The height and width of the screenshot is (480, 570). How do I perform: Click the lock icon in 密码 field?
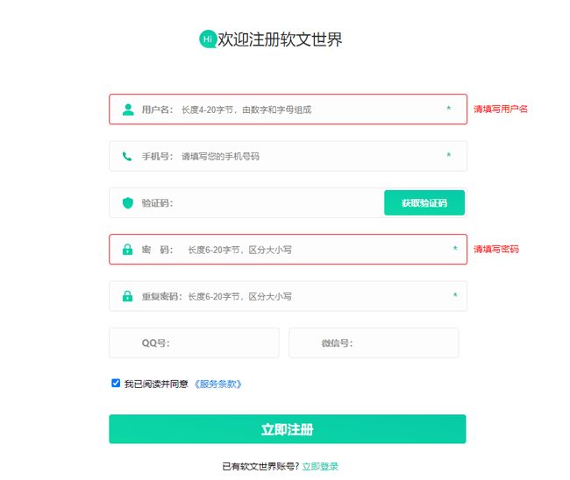pos(128,250)
